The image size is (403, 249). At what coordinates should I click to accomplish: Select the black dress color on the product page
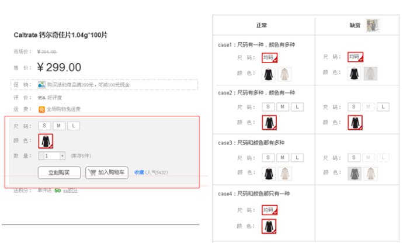(46, 141)
